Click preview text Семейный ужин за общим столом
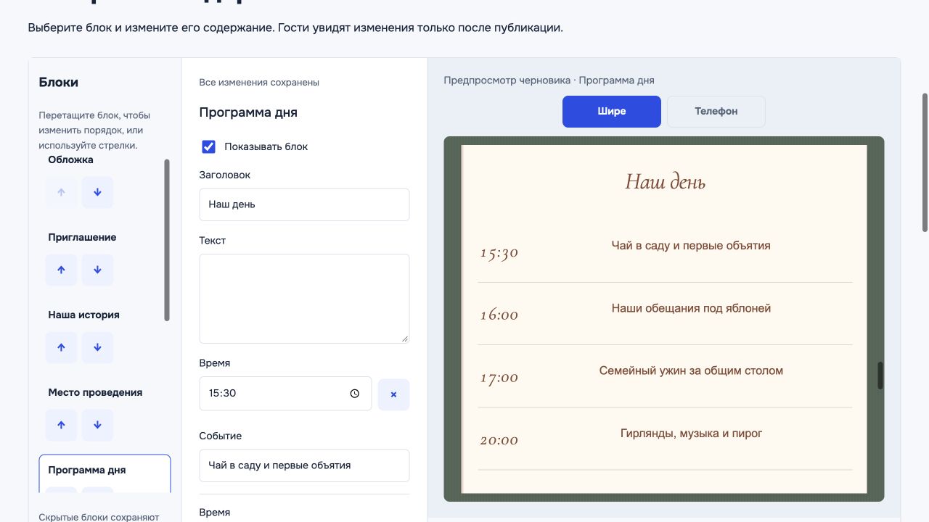Image resolution: width=929 pixels, height=522 pixels. point(691,370)
